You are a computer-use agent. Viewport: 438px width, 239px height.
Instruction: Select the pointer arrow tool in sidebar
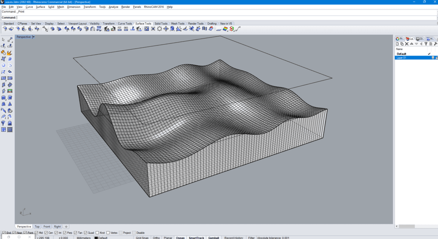coord(4,40)
